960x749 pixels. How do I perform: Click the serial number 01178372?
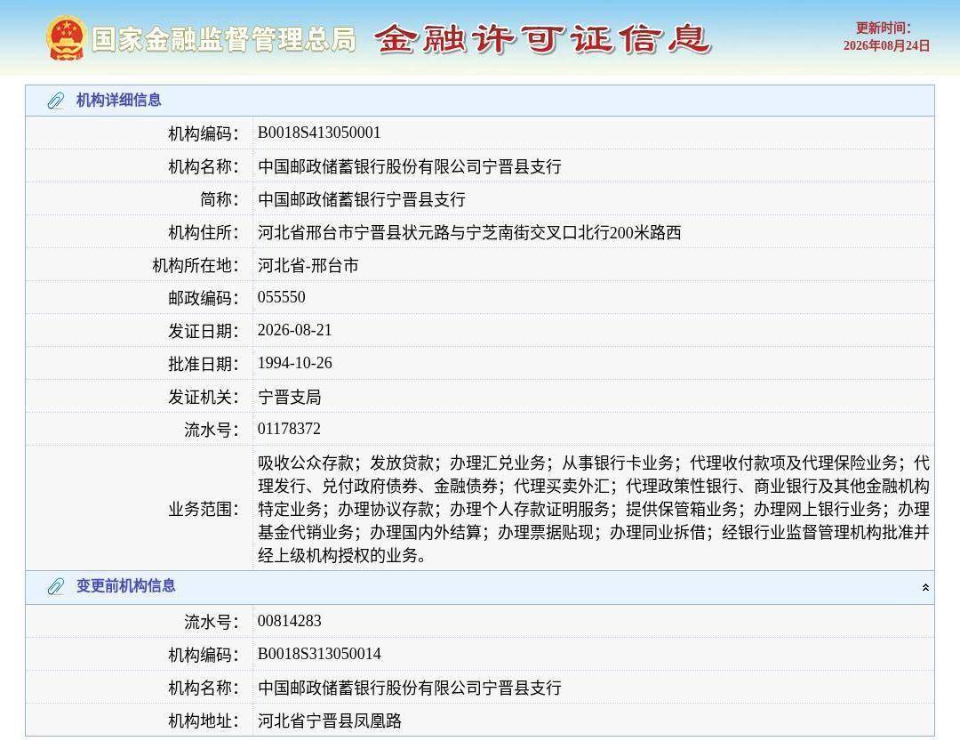[289, 429]
